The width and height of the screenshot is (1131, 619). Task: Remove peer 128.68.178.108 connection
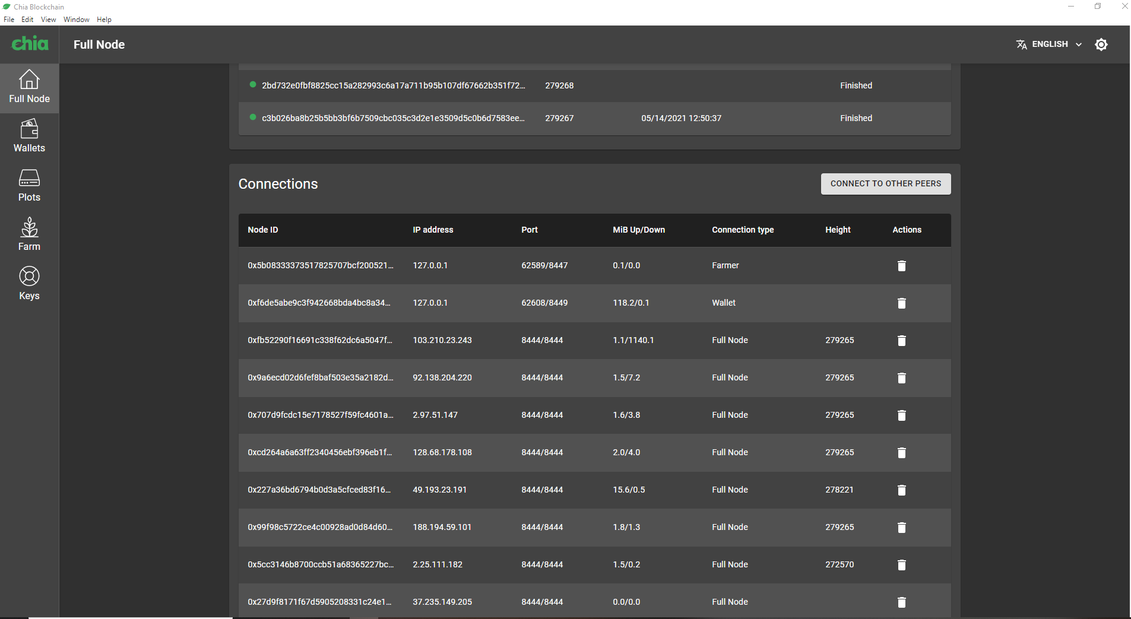pyautogui.click(x=901, y=453)
